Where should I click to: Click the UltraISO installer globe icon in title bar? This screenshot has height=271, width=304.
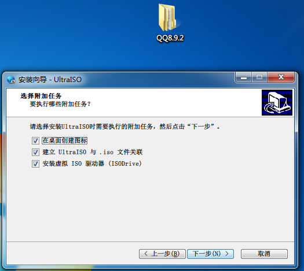[x=11, y=80]
